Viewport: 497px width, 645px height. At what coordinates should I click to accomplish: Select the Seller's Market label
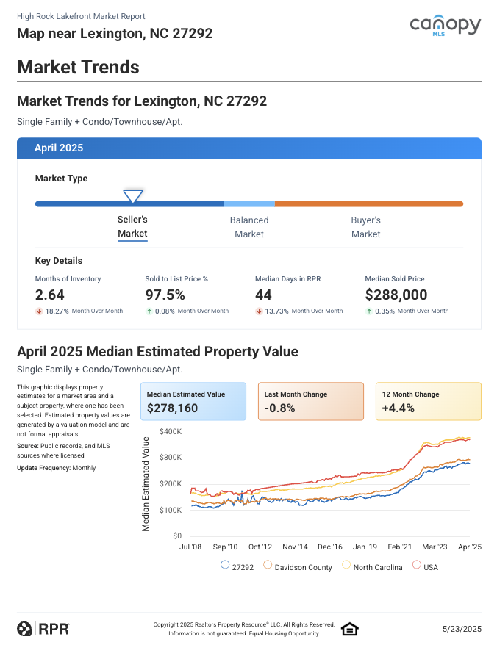click(x=132, y=226)
